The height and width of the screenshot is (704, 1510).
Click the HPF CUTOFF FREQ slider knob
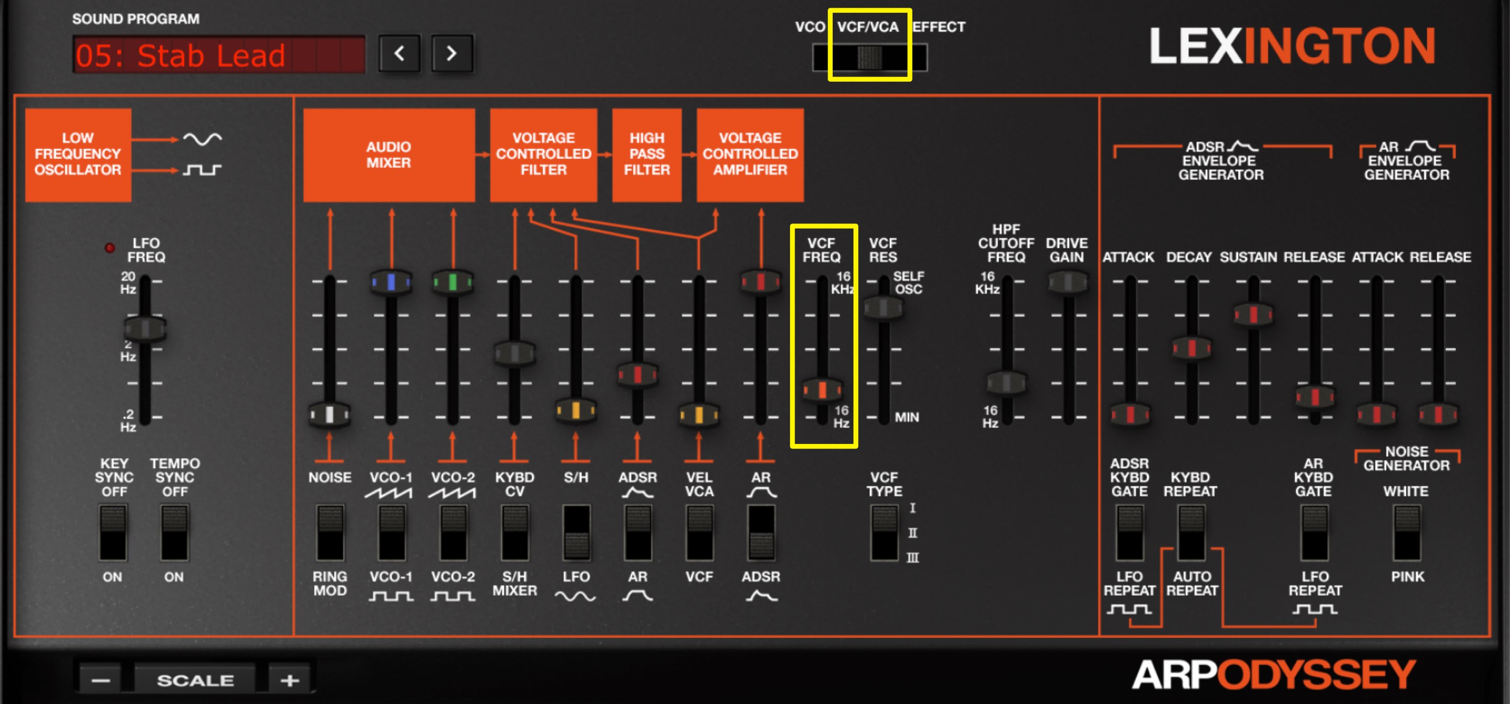tap(1006, 382)
